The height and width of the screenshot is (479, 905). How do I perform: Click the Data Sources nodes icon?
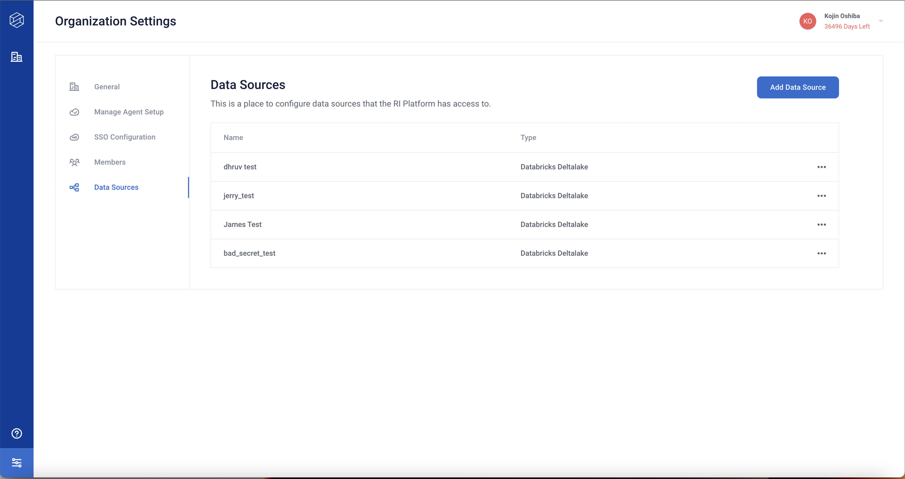(x=74, y=187)
